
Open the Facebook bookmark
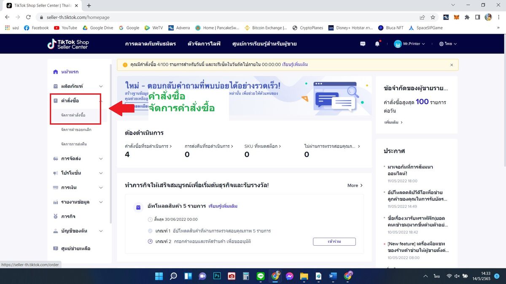coord(36,28)
